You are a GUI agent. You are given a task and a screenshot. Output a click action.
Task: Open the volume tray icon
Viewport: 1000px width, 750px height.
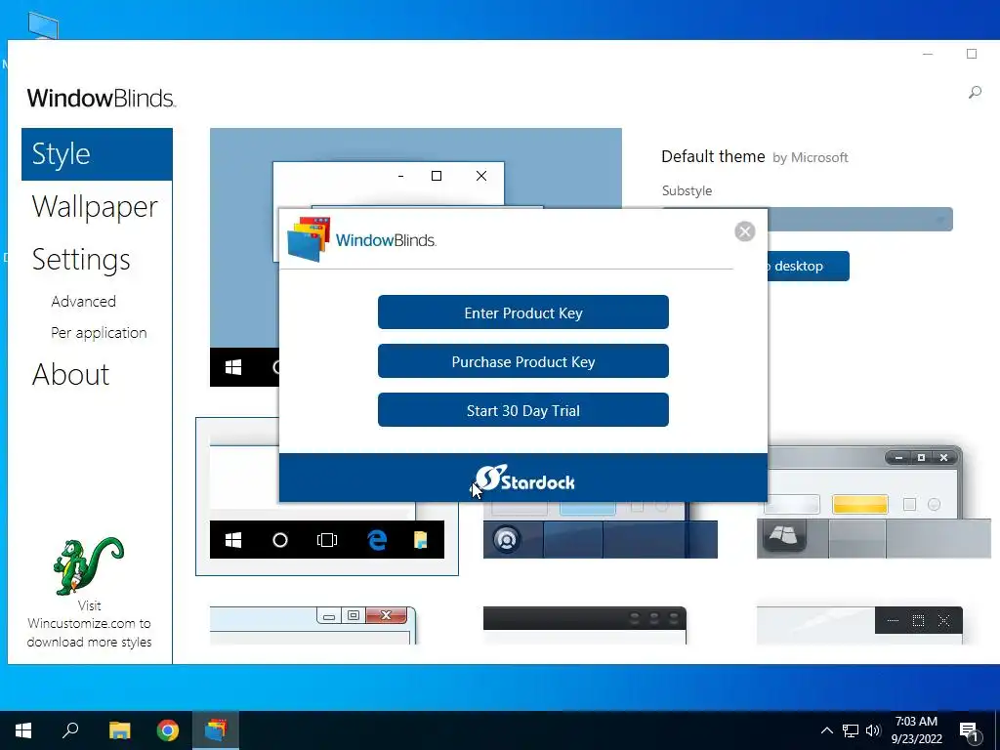pyautogui.click(x=873, y=730)
